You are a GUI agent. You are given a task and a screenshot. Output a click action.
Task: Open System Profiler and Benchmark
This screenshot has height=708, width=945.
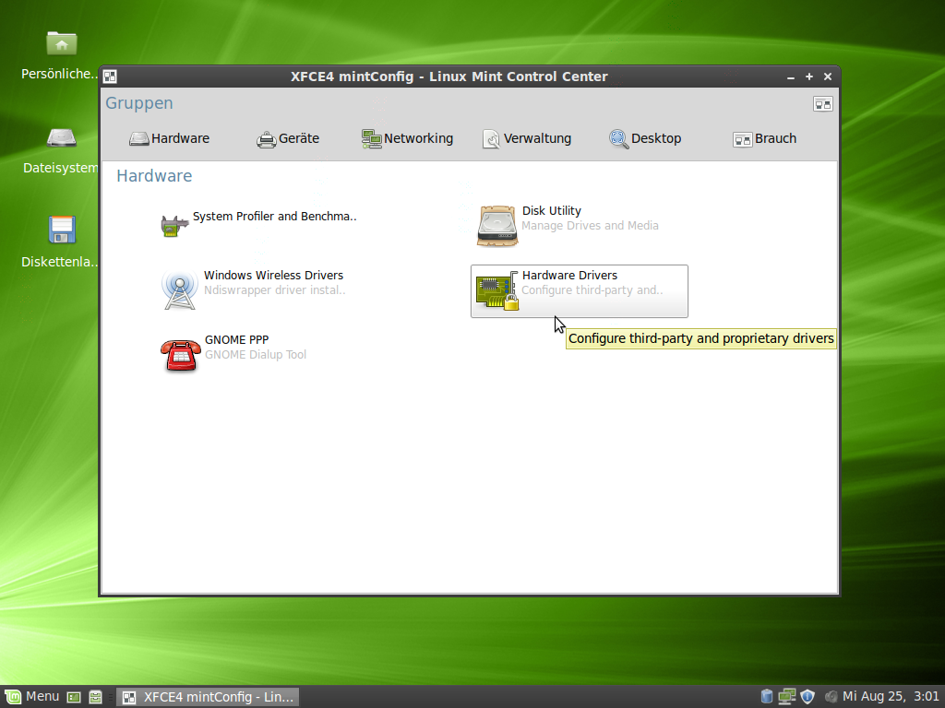coord(273,218)
